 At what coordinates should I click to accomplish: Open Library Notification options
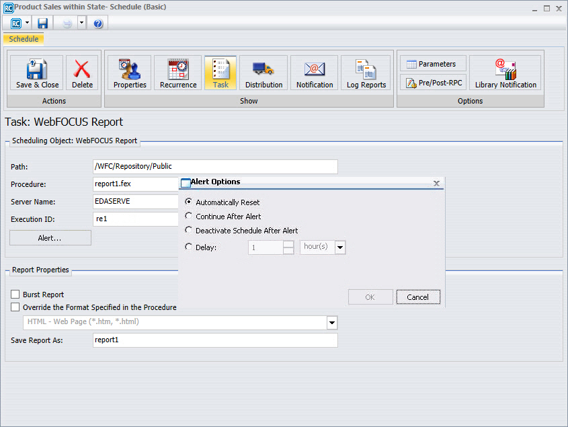tap(505, 73)
